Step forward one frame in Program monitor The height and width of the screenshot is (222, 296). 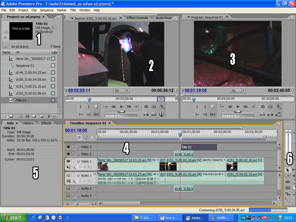pyautogui.click(x=246, y=107)
